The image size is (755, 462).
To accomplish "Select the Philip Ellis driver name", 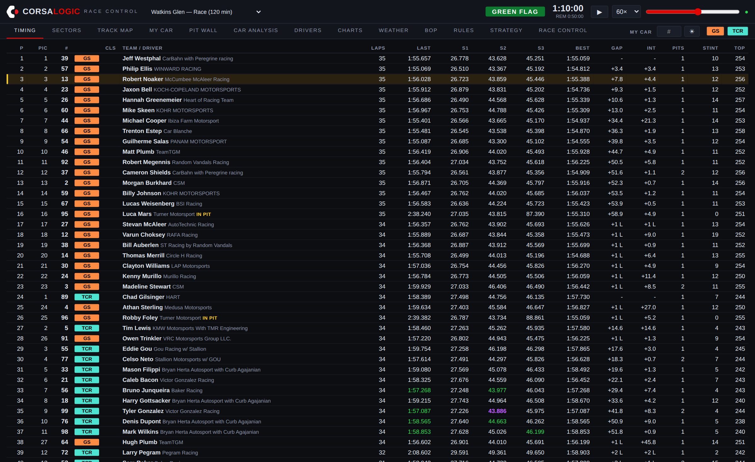I will 137,69.
